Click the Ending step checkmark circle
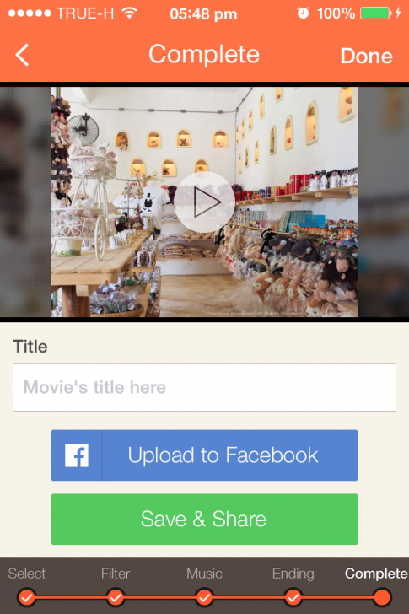The image size is (409, 614). pos(293,597)
